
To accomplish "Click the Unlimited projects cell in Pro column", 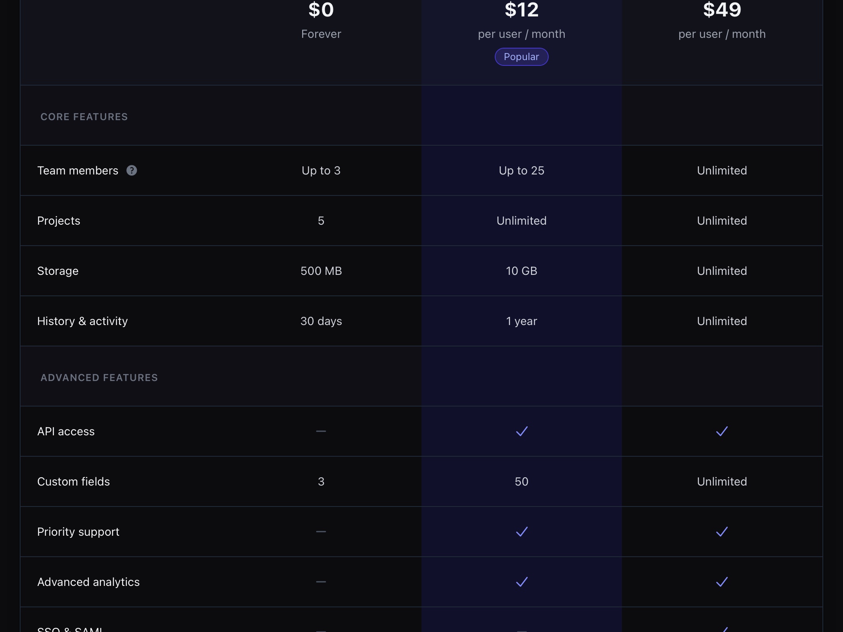I will [x=521, y=221].
